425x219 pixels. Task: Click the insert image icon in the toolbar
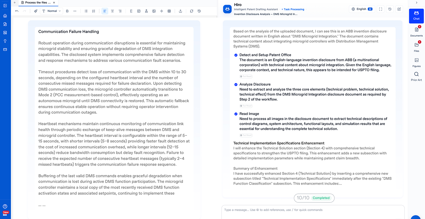(154, 11)
